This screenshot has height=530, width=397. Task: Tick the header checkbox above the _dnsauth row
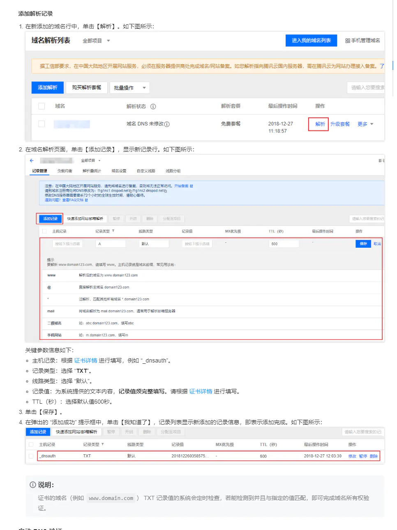(31, 444)
